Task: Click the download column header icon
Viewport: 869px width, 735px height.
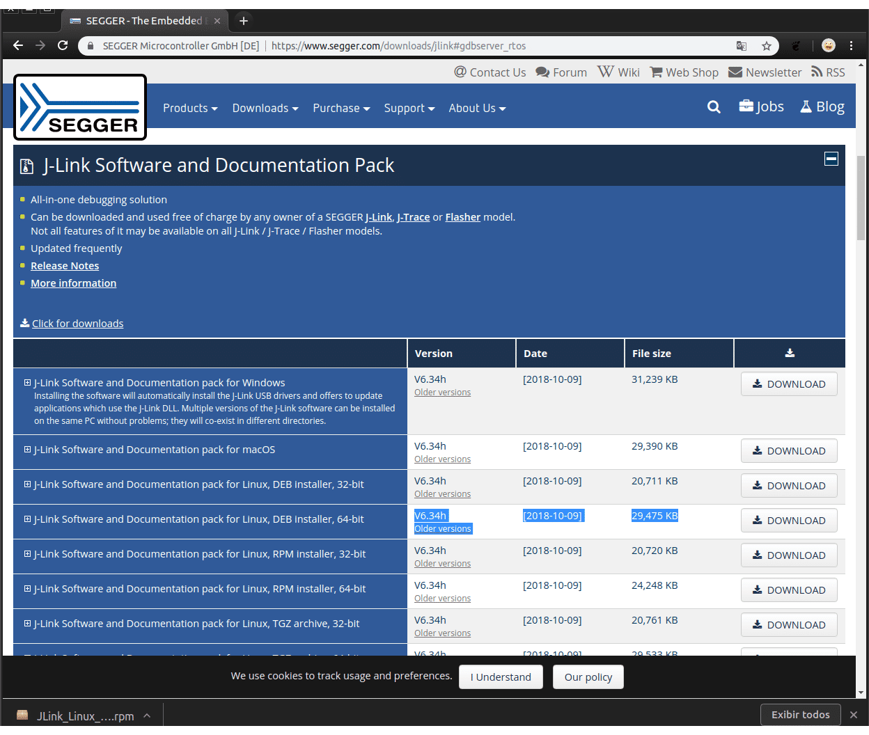Action: 790,353
